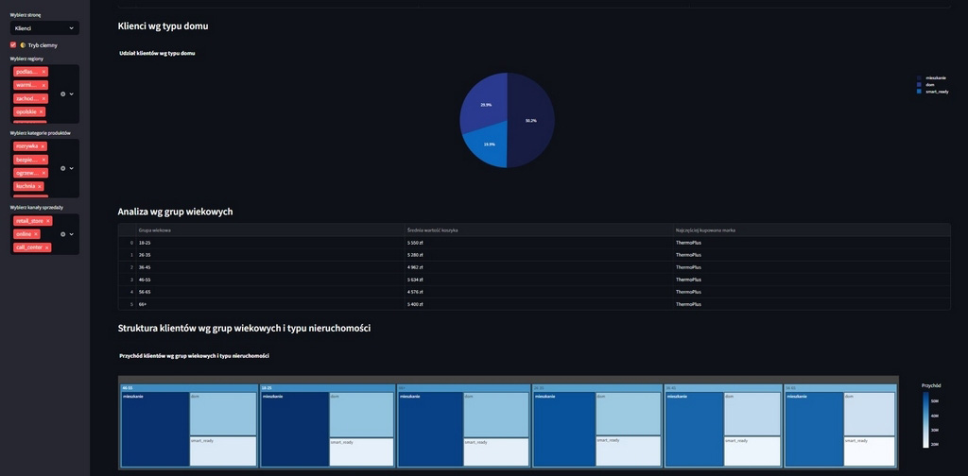Screen dimensions: 968x476
Task: Click the 50.2% mieszkanie pie slice
Action: [531, 120]
